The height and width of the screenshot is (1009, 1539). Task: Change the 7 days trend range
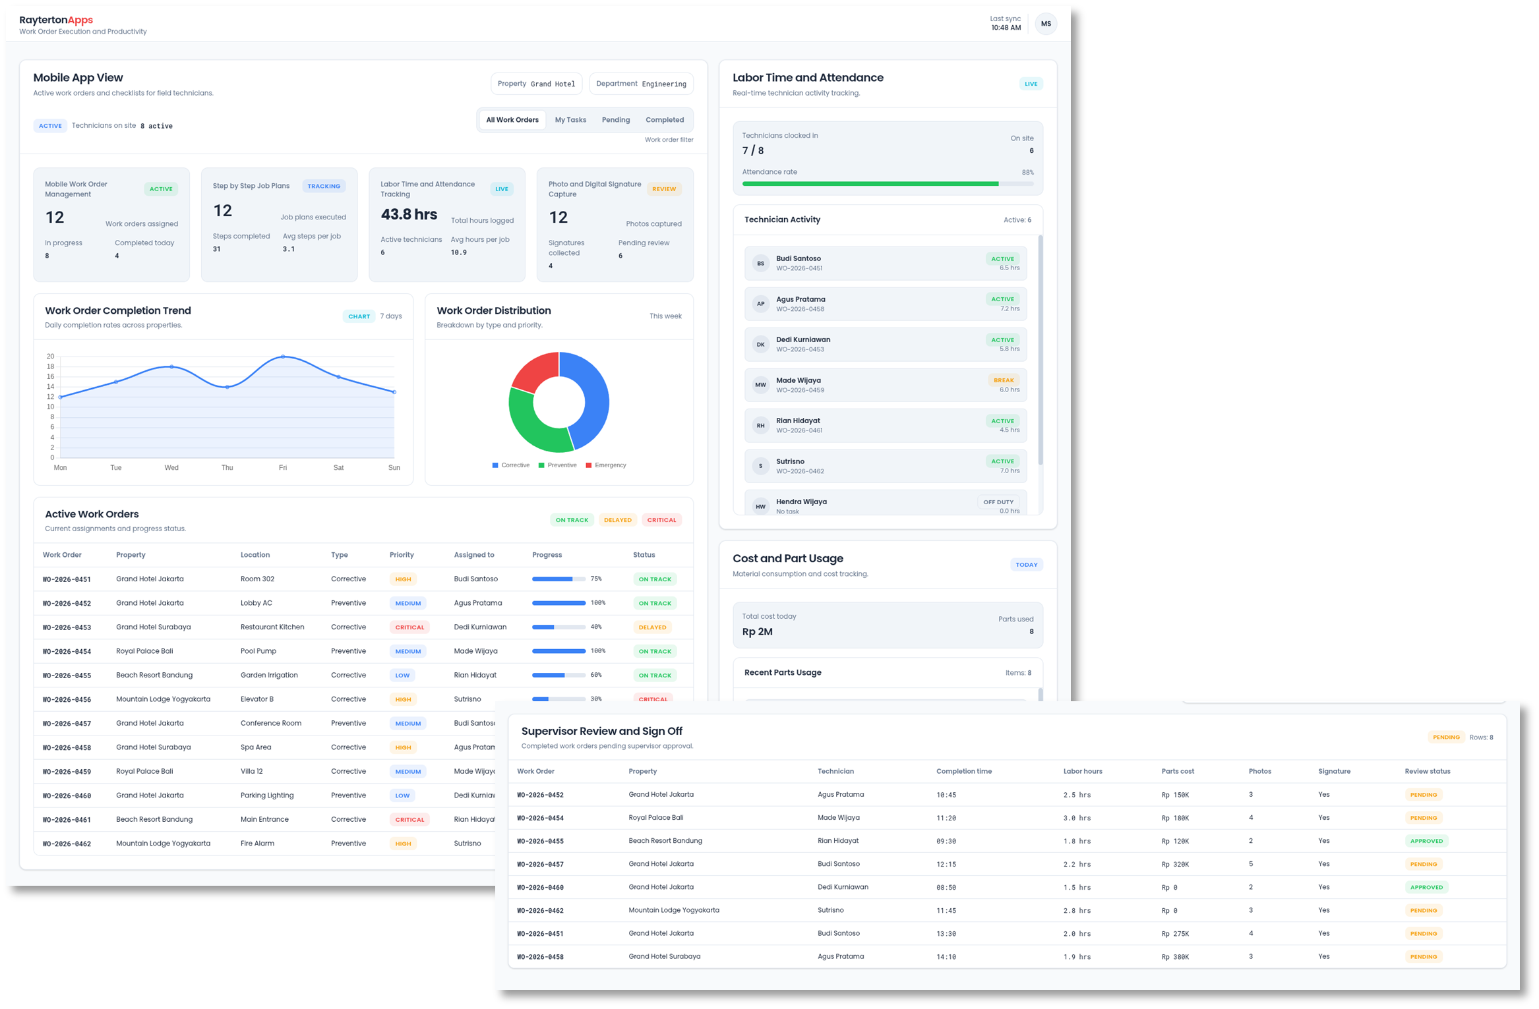click(390, 316)
